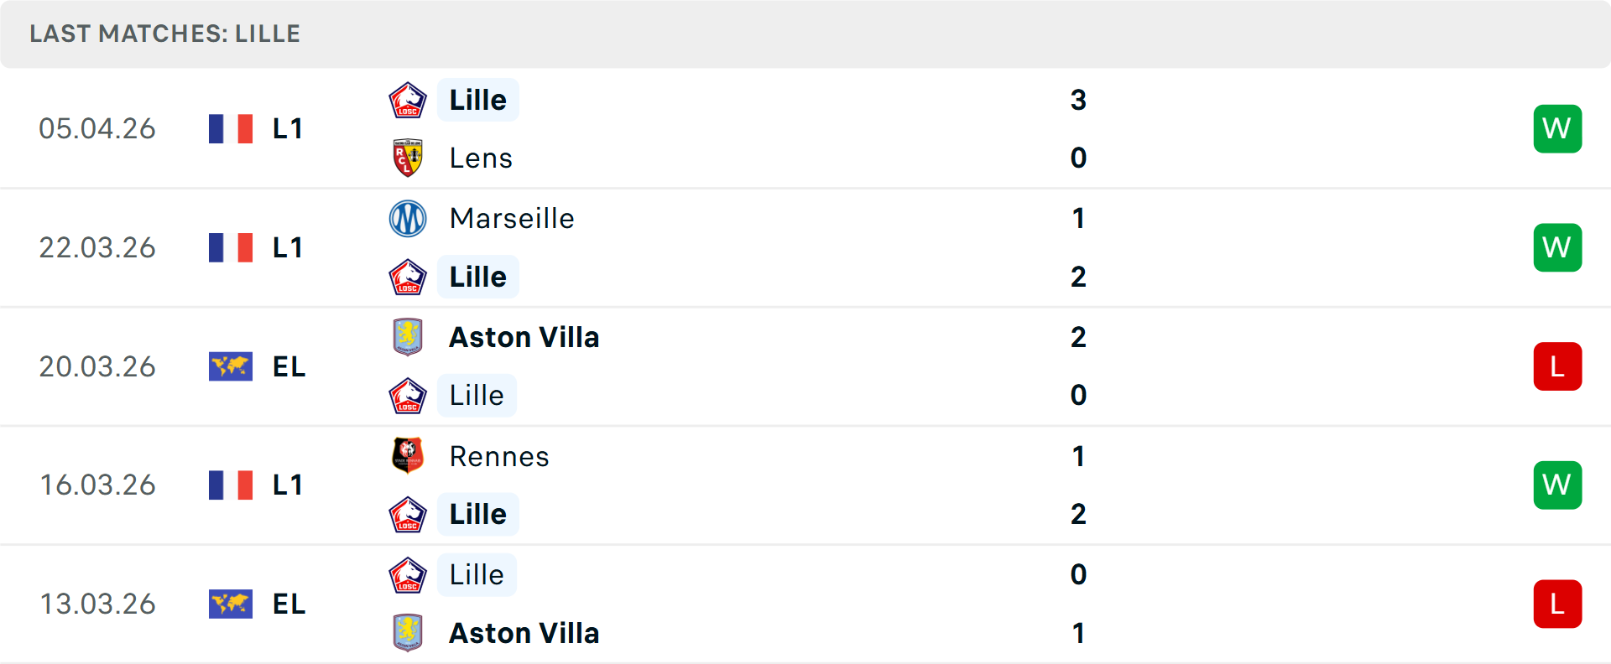
Task: Select highlighted Lille name in Marseille match
Action: 477,277
